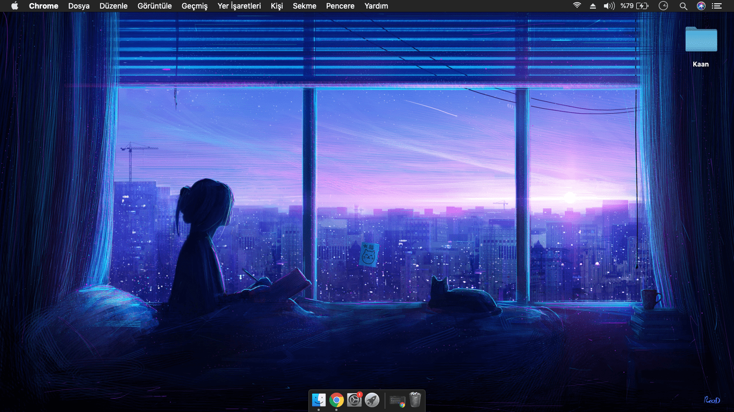Open Spotlight search
The width and height of the screenshot is (734, 412).
(683, 6)
